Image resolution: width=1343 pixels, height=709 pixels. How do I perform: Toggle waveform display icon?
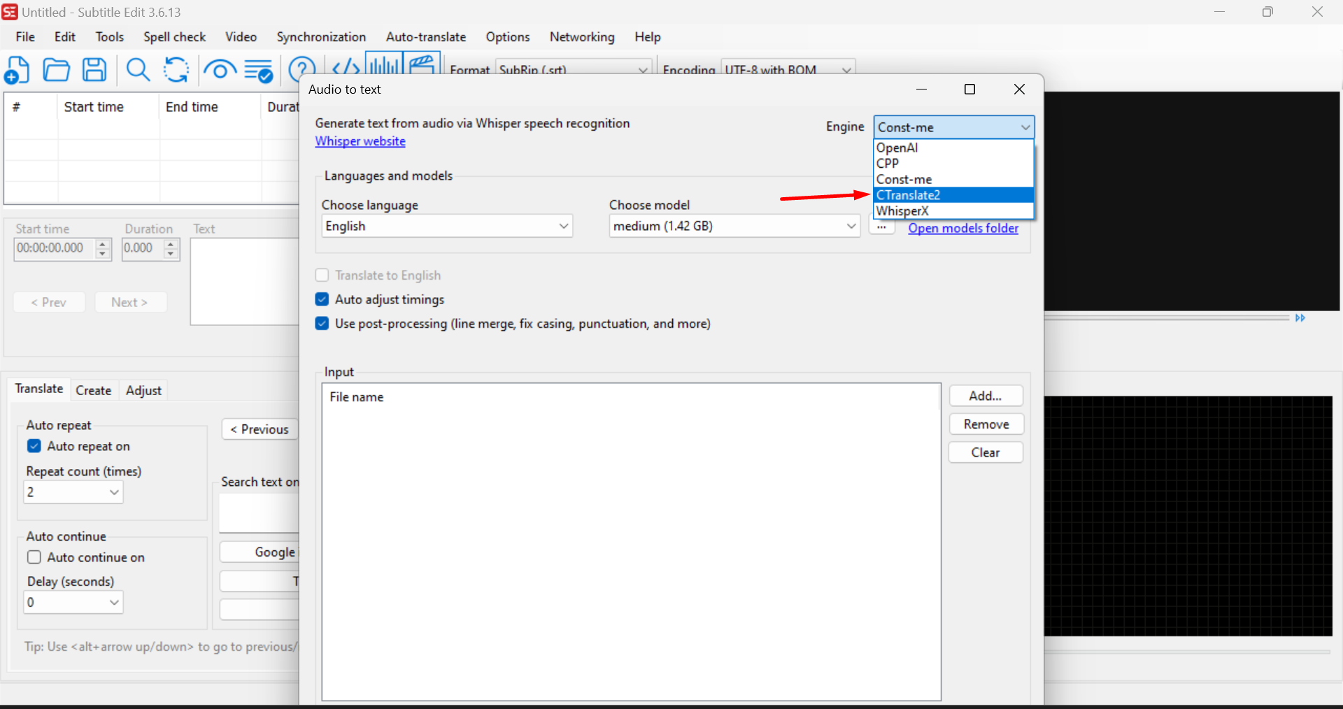point(384,64)
